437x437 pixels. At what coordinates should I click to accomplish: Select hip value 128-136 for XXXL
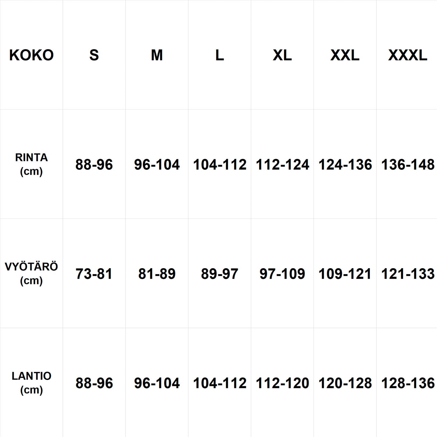click(408, 383)
